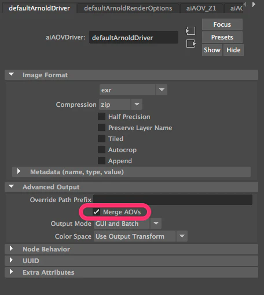Image resolution: width=264 pixels, height=295 pixels.
Task: Click the aiAOVDriver name field
Action: (134, 37)
